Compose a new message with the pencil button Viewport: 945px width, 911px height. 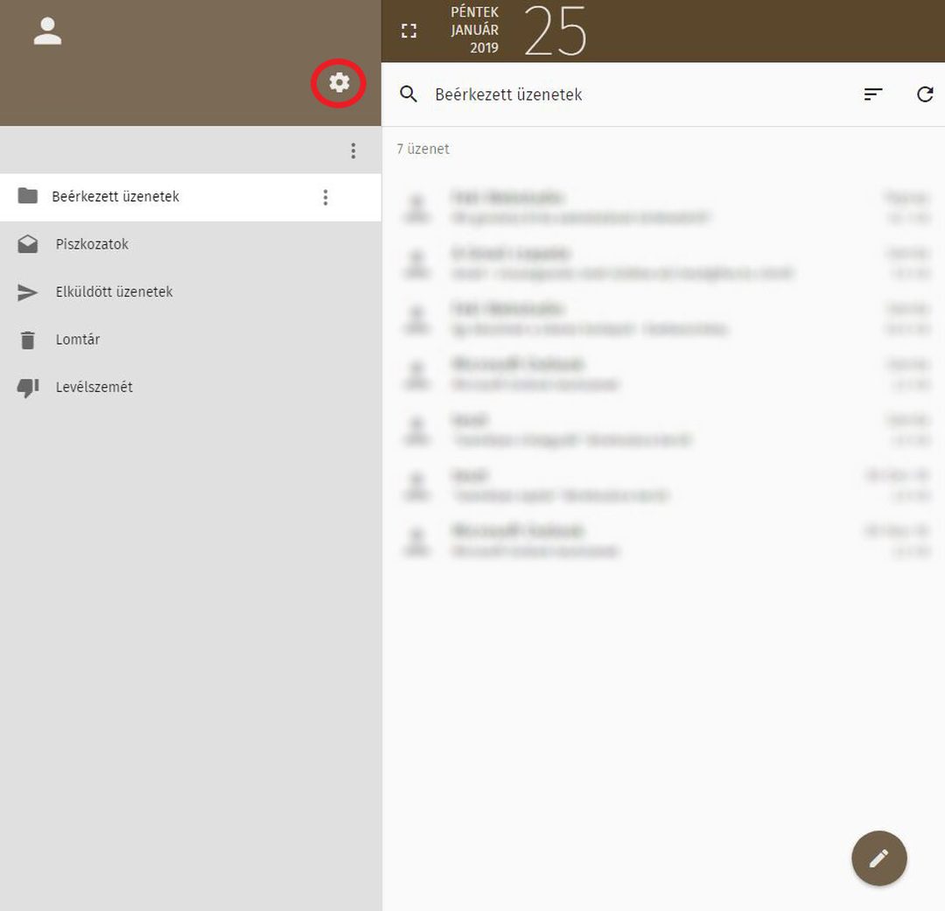pos(878,858)
